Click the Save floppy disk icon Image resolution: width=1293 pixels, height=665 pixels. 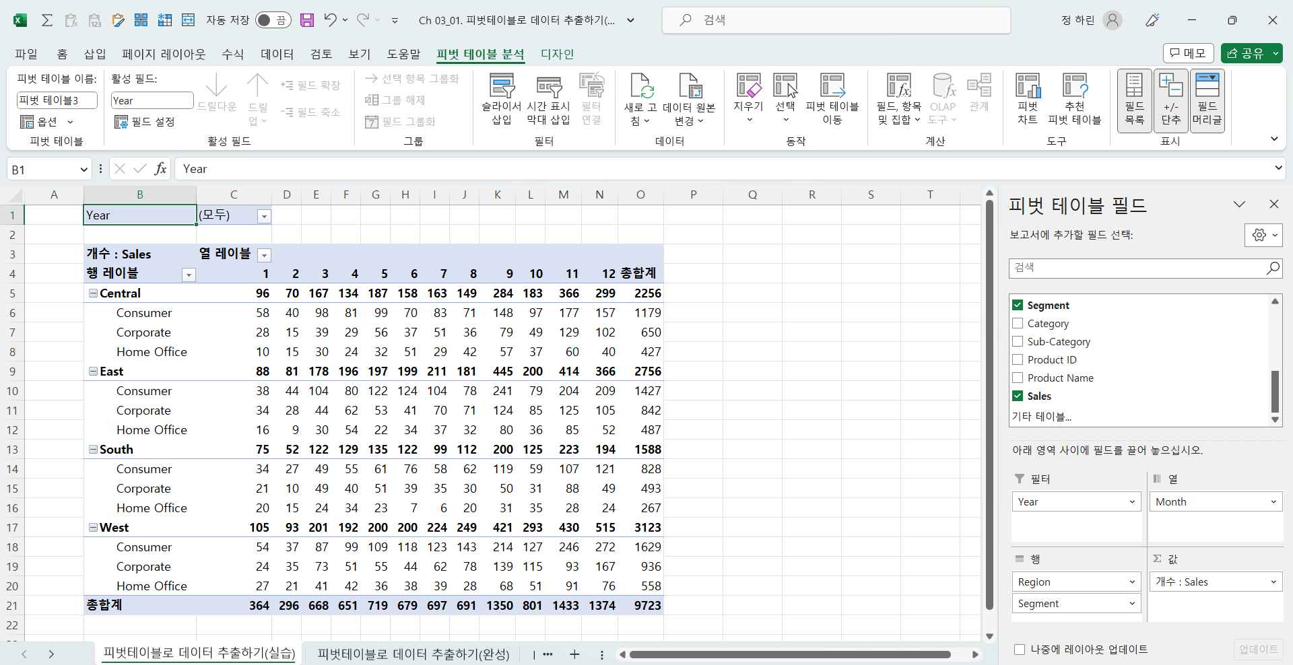[x=307, y=20]
